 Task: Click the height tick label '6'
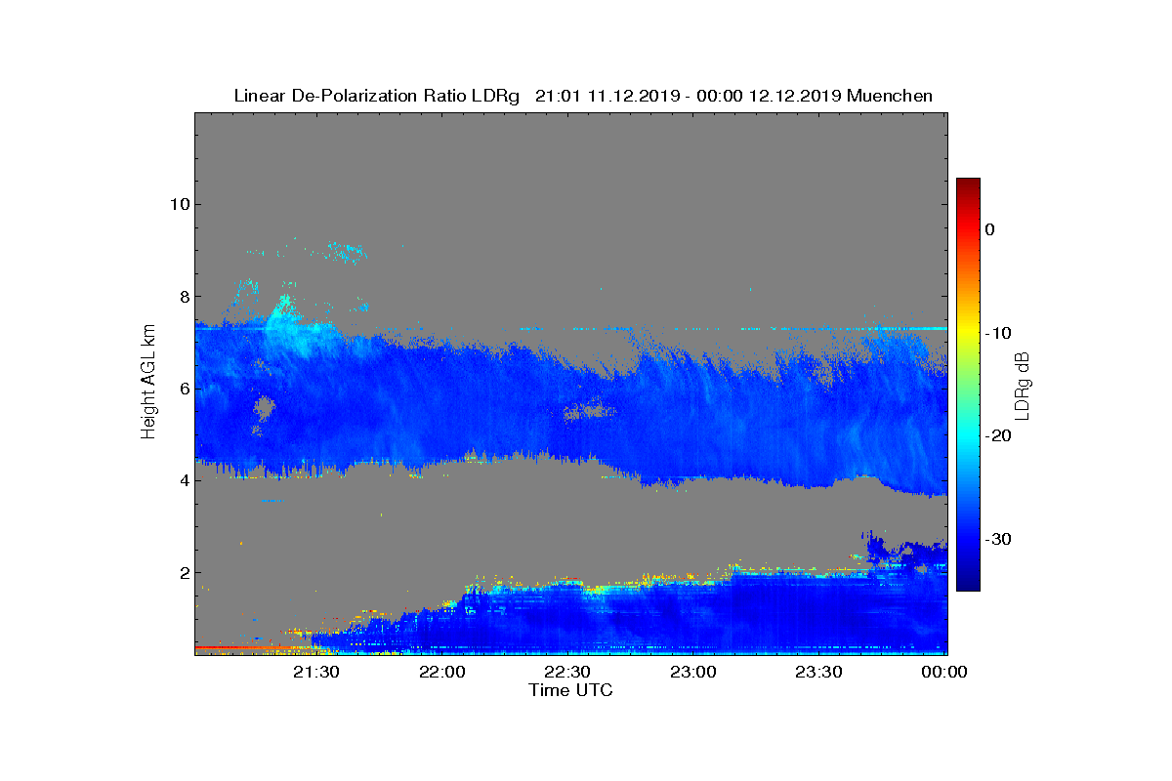point(183,389)
